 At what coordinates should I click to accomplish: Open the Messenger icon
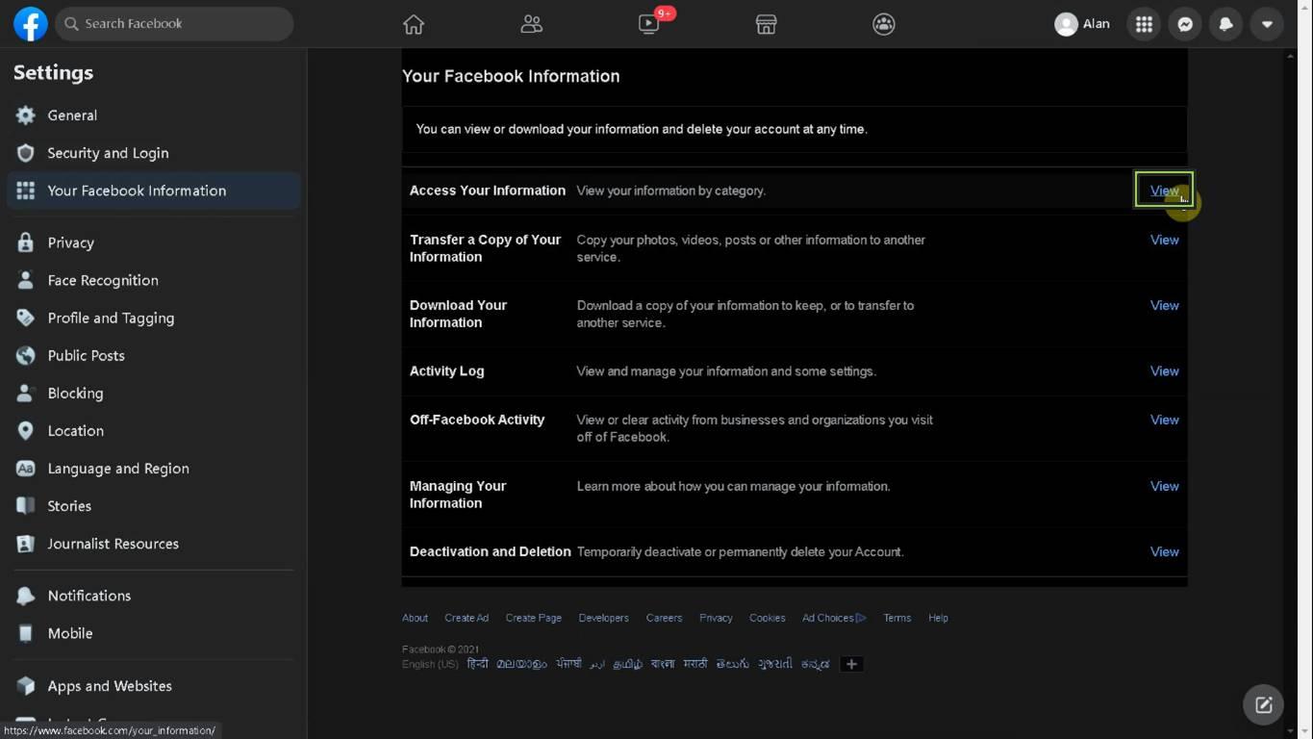coord(1185,24)
